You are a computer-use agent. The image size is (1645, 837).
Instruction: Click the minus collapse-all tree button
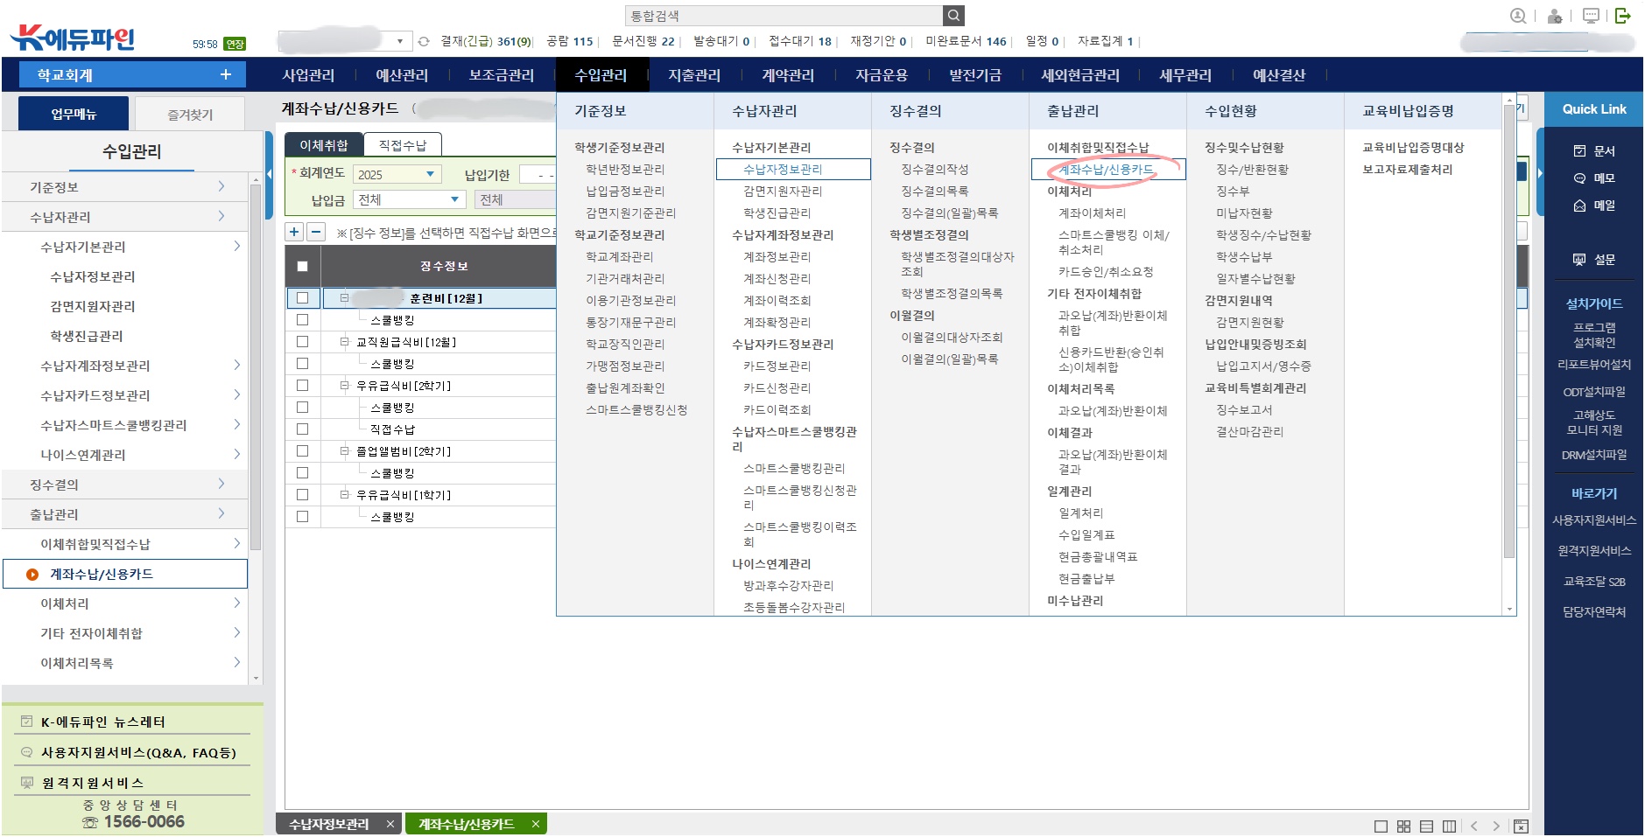316,232
